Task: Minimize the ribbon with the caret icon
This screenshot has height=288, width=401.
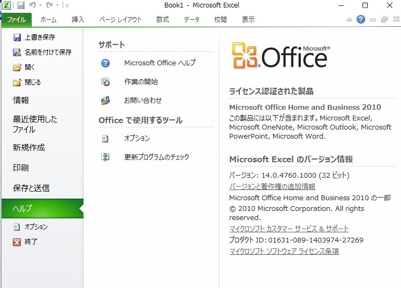Action: pyautogui.click(x=349, y=20)
